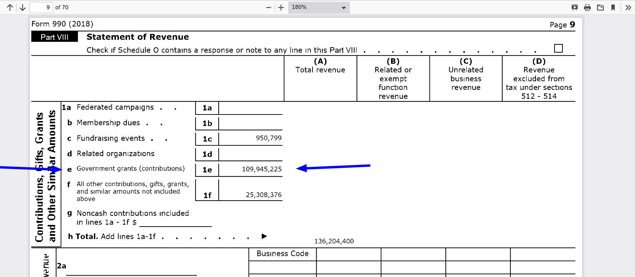Download the PDF with the save icon
Screen dimensions: 635x277
[x=600, y=8]
